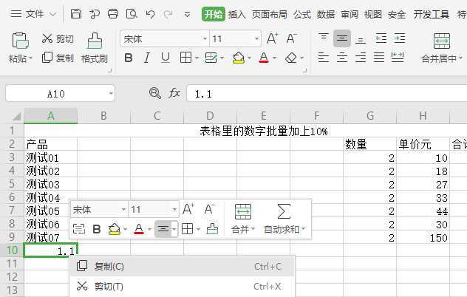Click mini toolbar yellow fill bucket
The height and width of the screenshot is (297, 467).
point(115,229)
